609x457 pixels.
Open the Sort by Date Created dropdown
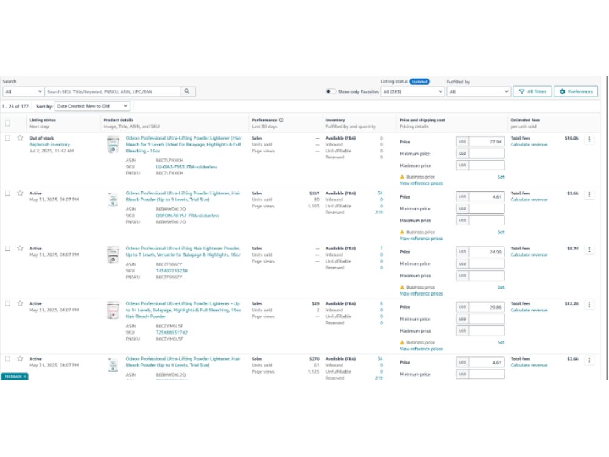[93, 106]
